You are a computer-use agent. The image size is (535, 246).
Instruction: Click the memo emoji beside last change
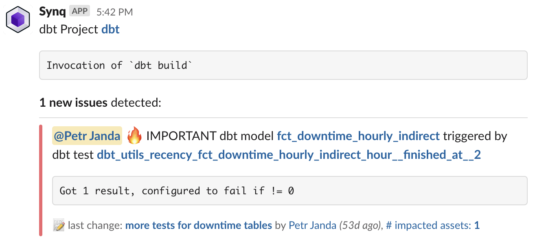59,225
